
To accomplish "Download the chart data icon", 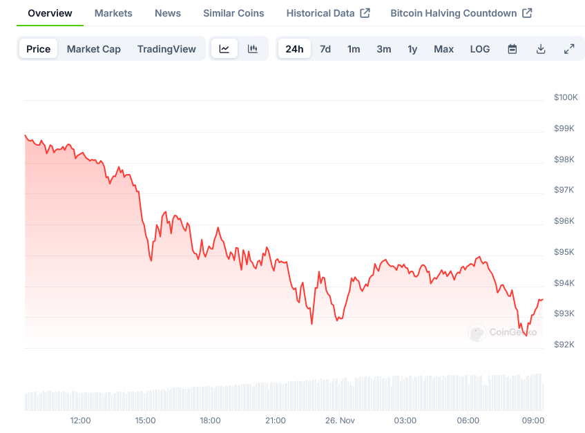I will tap(541, 49).
